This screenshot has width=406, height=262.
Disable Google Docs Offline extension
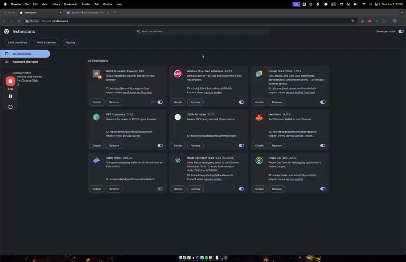point(323,102)
